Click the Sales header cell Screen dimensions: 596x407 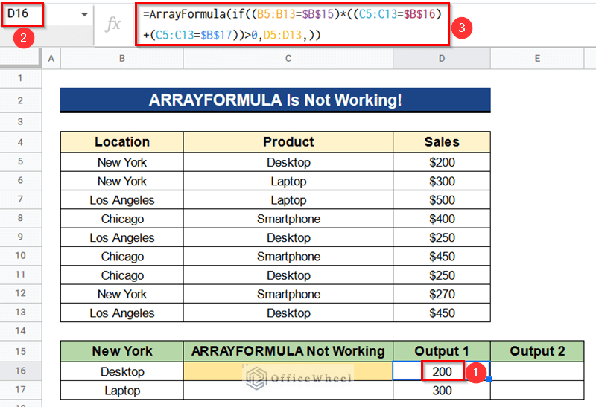(442, 142)
